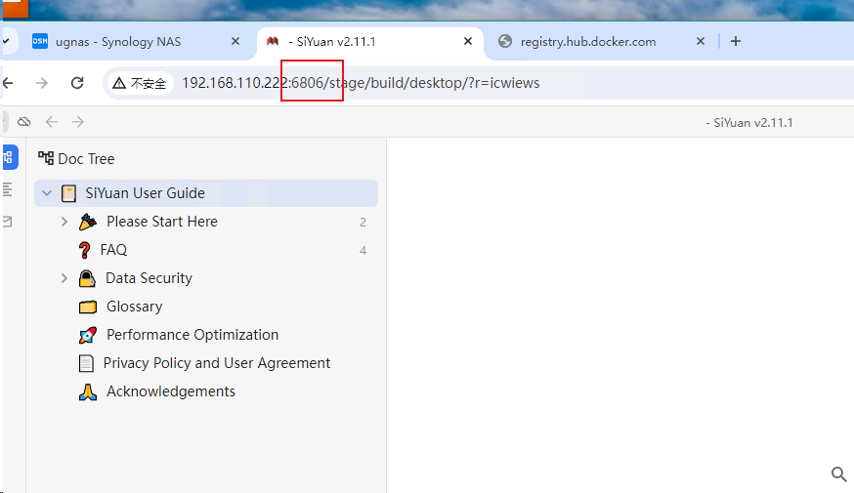Click the SiYuan cloud sync disabled icon

(x=24, y=122)
